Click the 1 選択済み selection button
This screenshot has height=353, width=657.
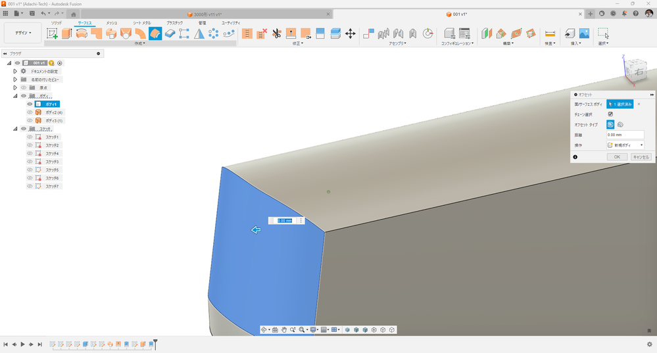tap(620, 105)
